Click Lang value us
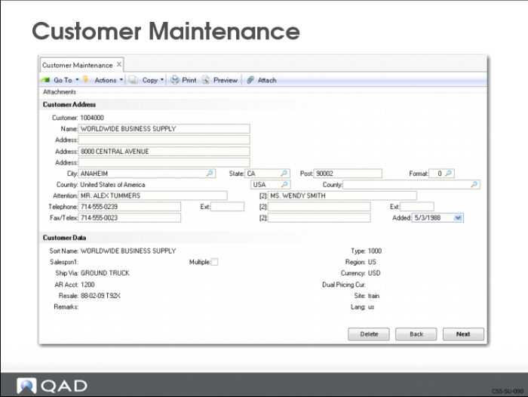The image size is (528, 397). (371, 306)
